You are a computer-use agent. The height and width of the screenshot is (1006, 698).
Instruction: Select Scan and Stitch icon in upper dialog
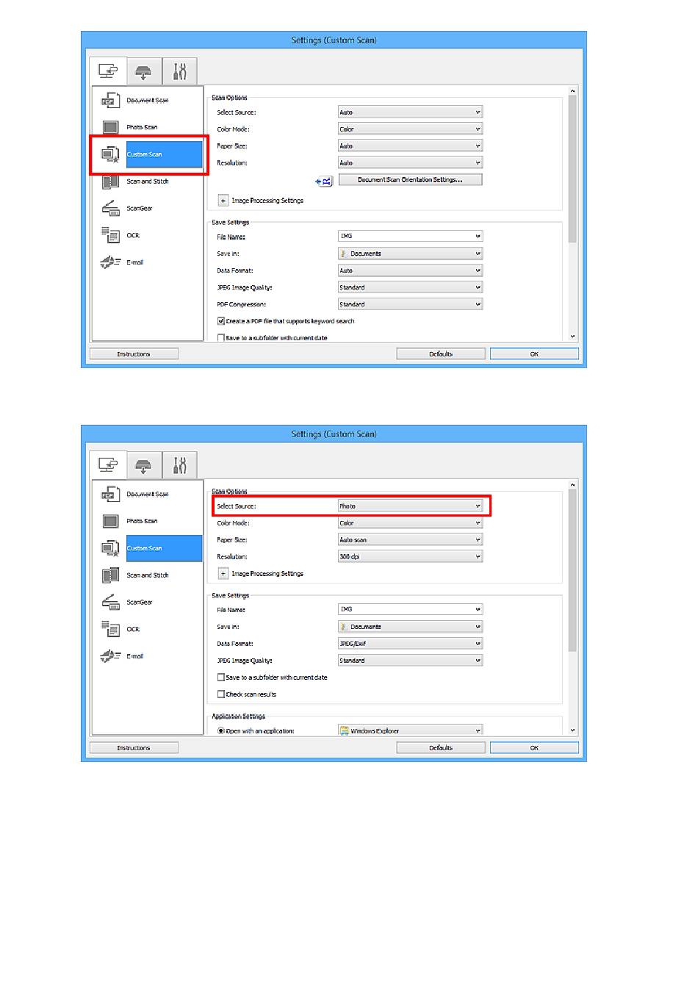110,182
